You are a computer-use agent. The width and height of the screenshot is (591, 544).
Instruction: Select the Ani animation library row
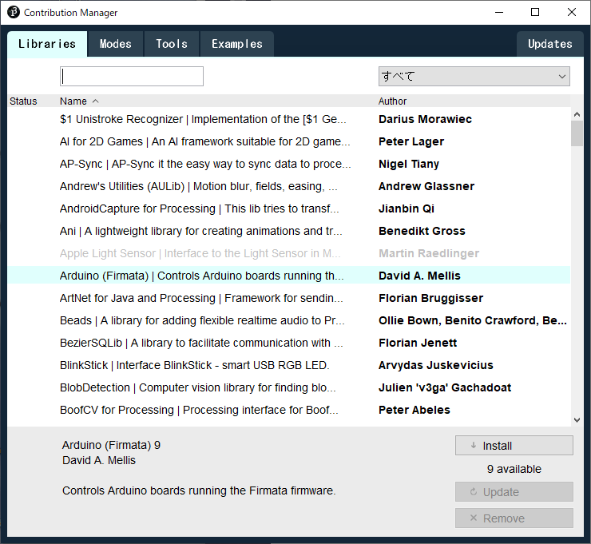point(289,231)
